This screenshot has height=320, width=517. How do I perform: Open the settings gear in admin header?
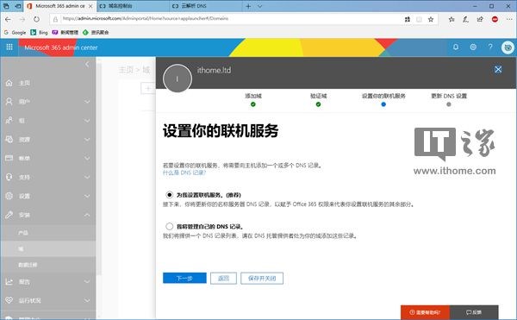pyautogui.click(x=473, y=47)
